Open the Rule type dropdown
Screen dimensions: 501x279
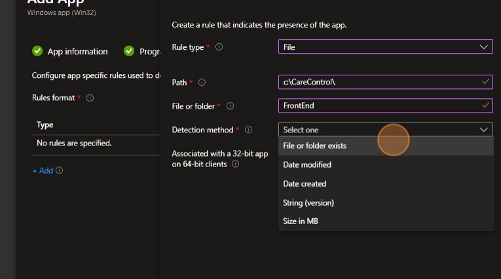385,47
